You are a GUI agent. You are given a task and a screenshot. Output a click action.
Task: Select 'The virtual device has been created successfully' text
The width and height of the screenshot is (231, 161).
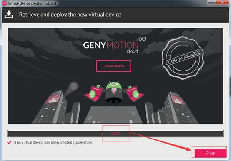click(x=53, y=142)
